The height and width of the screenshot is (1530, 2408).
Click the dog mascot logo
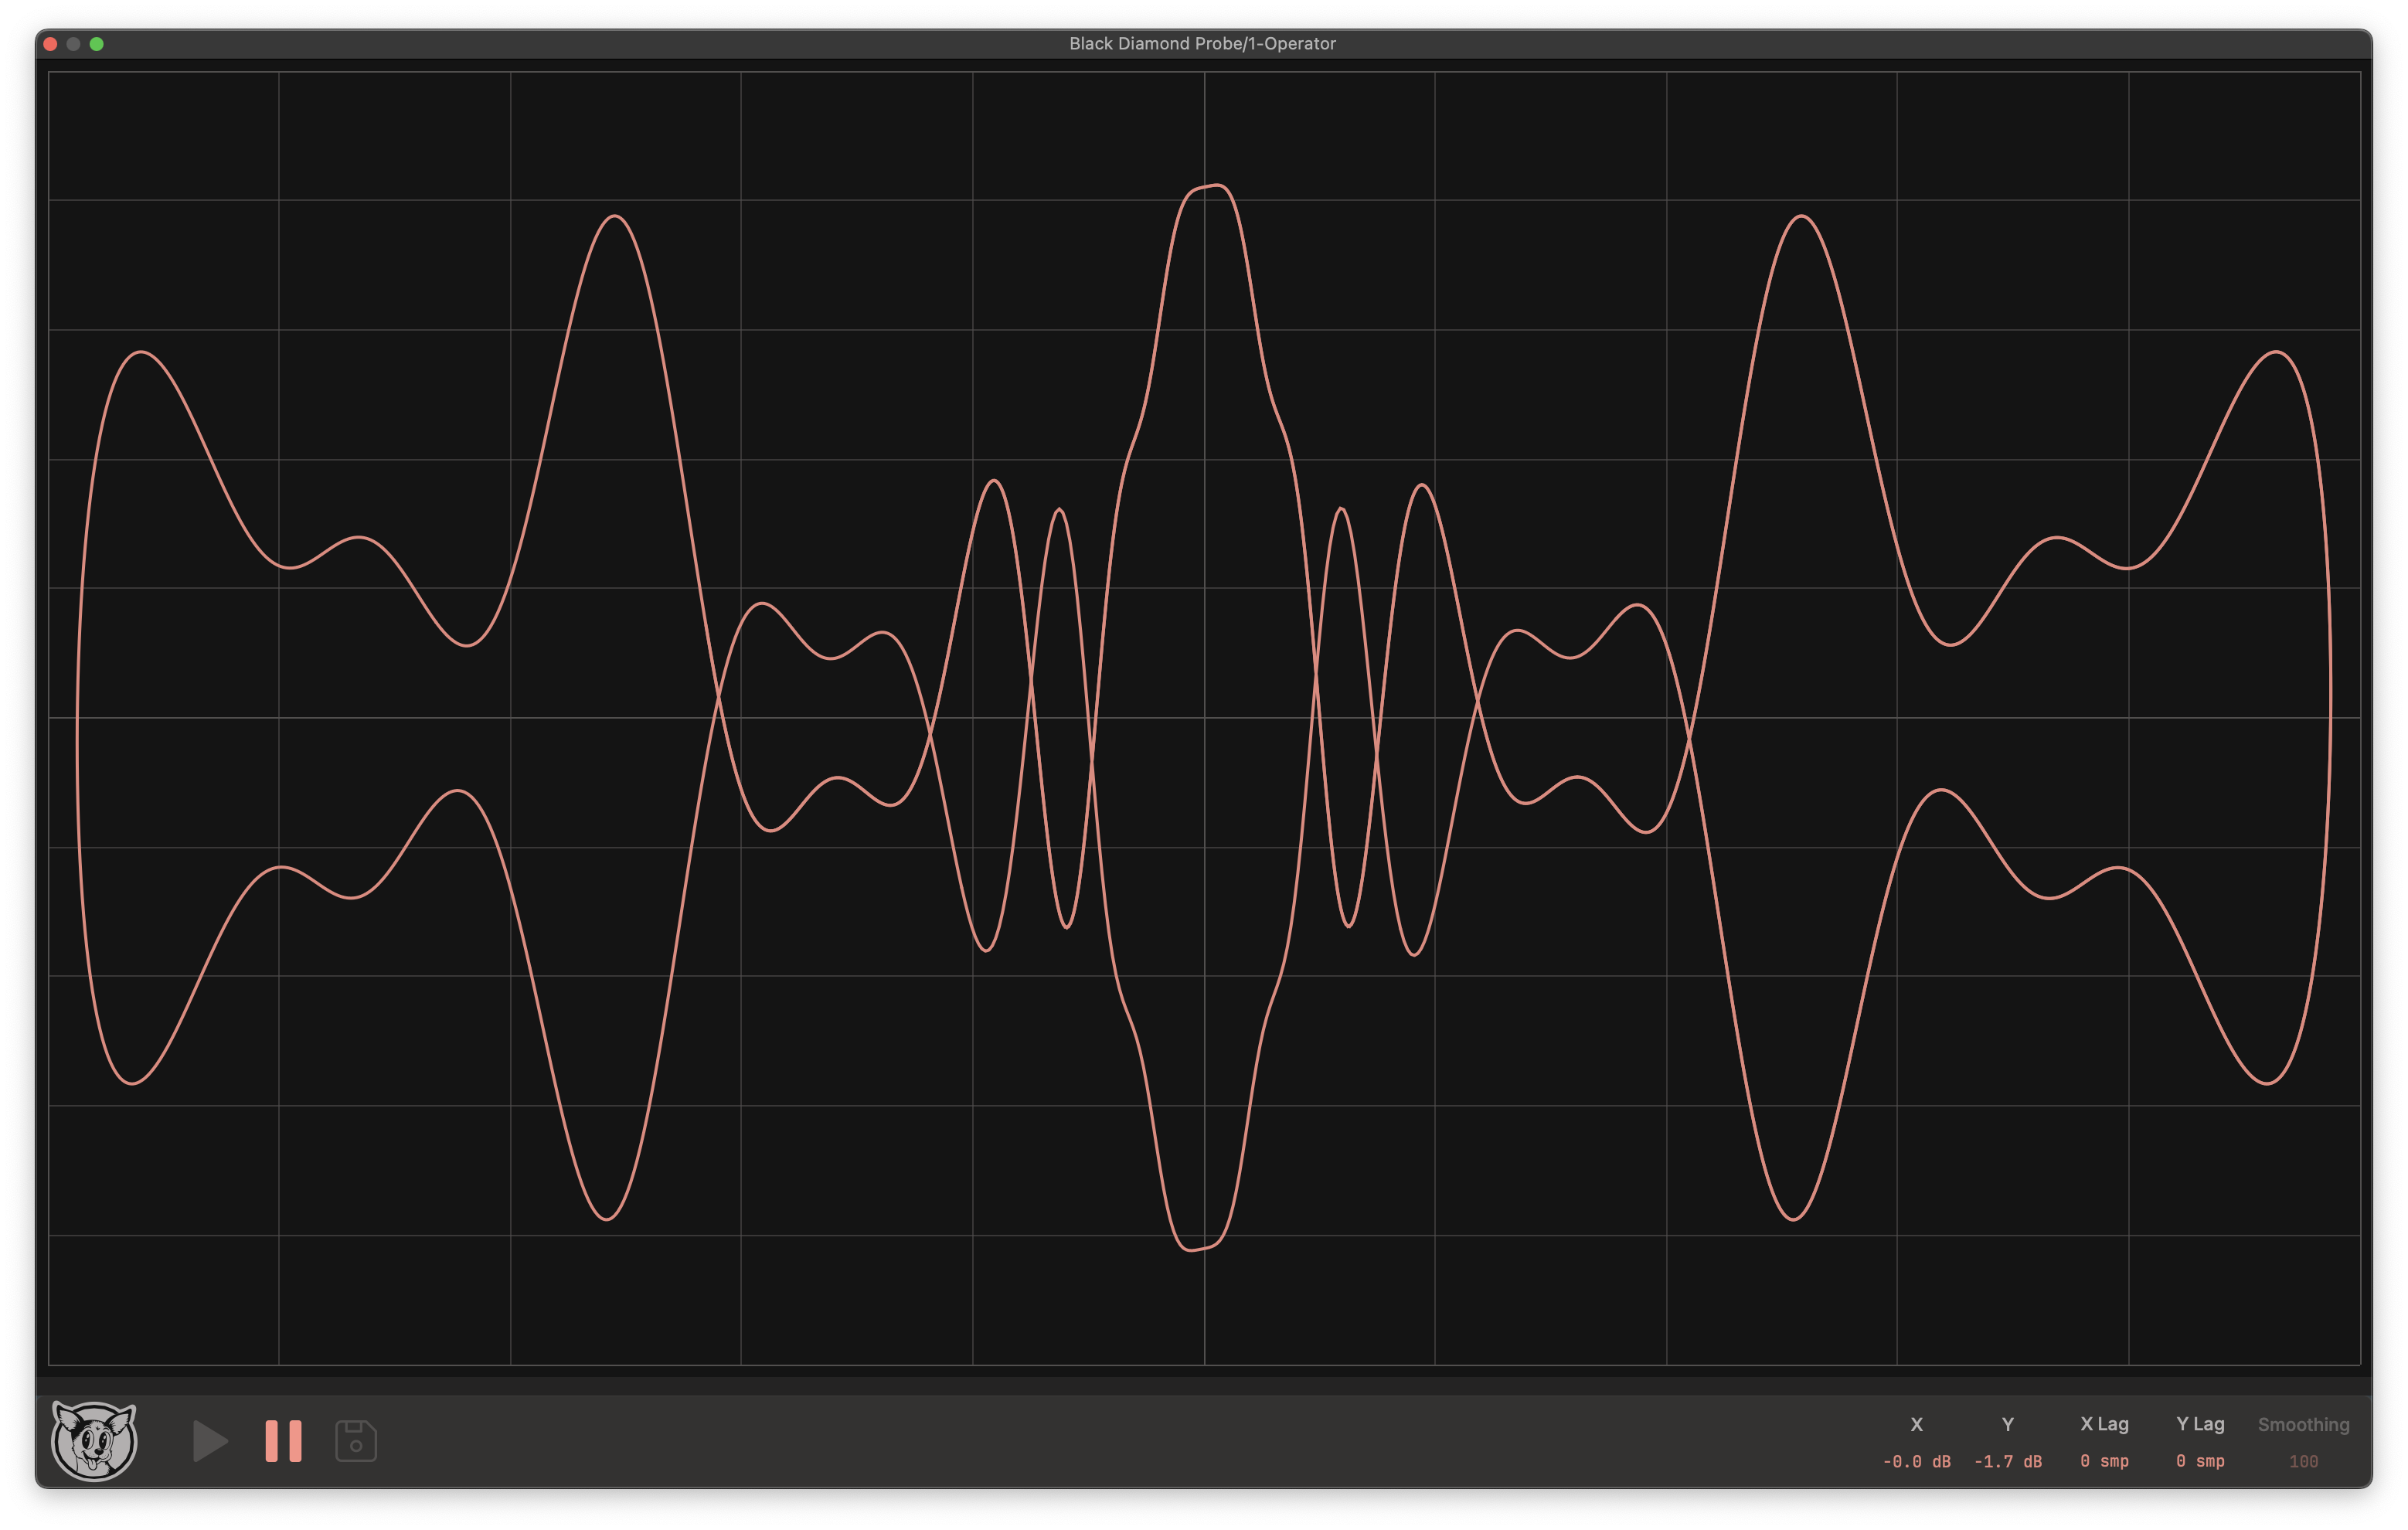click(94, 1441)
